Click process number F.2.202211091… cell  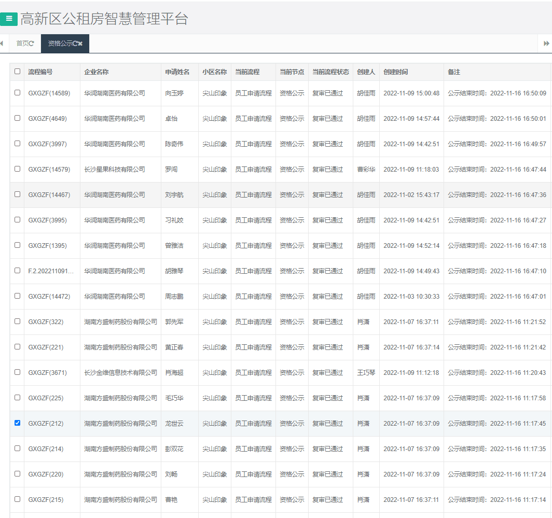point(51,271)
